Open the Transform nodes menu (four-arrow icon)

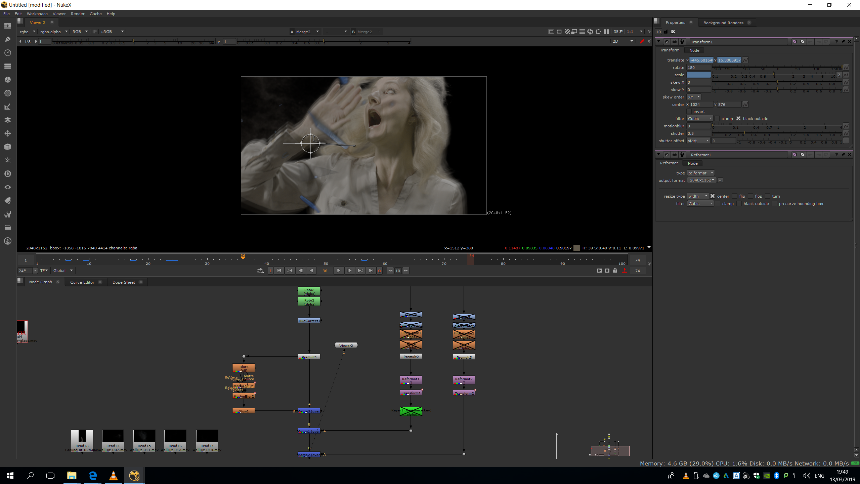click(x=7, y=133)
